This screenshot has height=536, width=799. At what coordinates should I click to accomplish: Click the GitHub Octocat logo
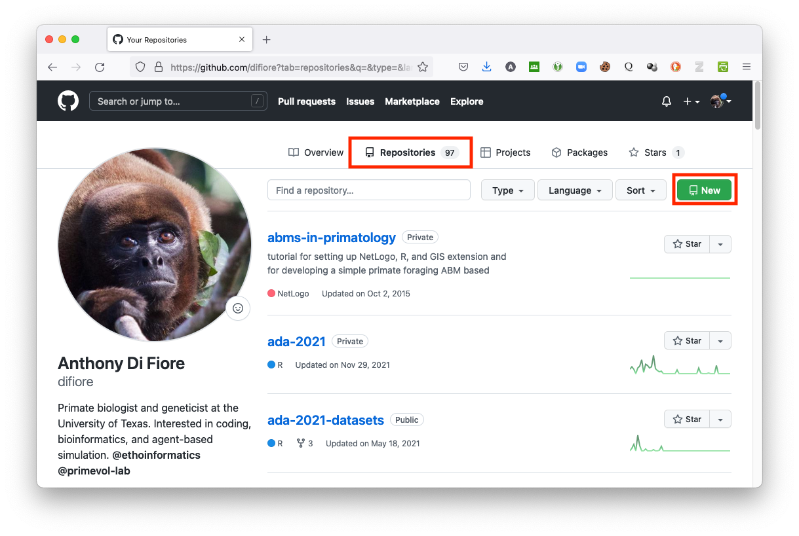(x=68, y=101)
